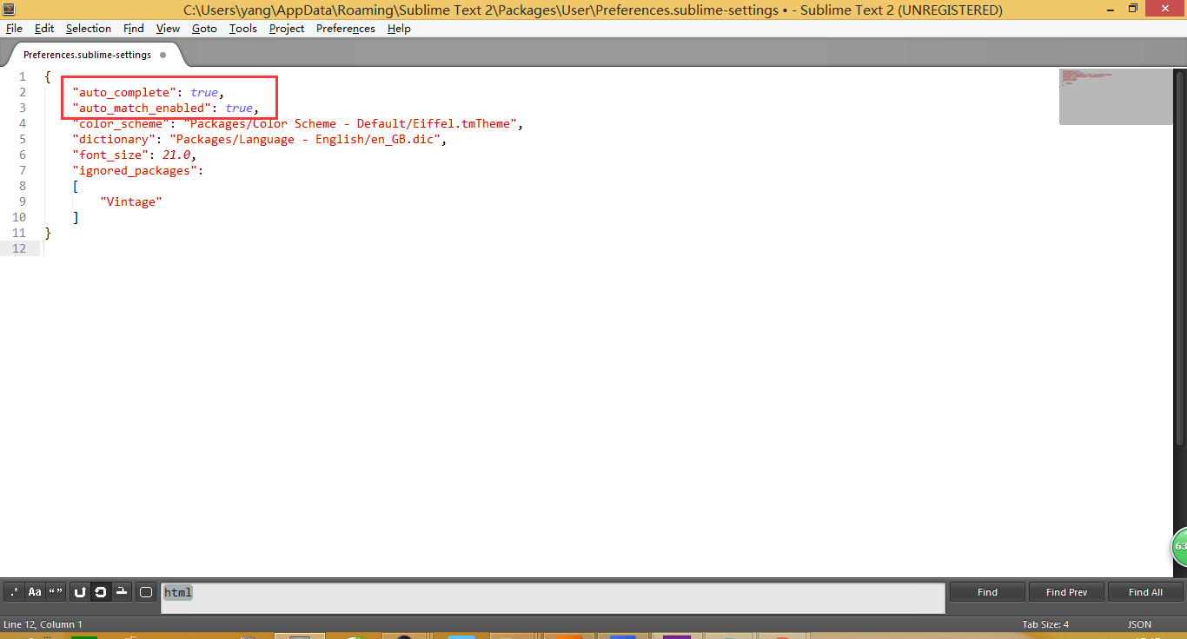
Task: Toggle highlight matches square button
Action: 146,592
